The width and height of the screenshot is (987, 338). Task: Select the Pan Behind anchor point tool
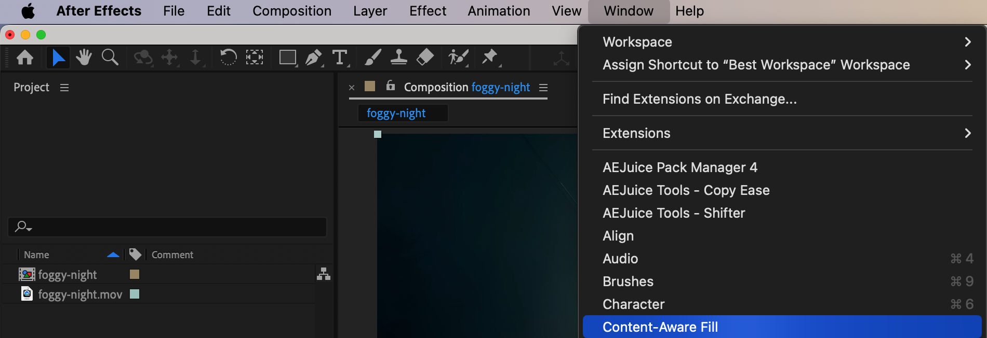[x=255, y=57]
